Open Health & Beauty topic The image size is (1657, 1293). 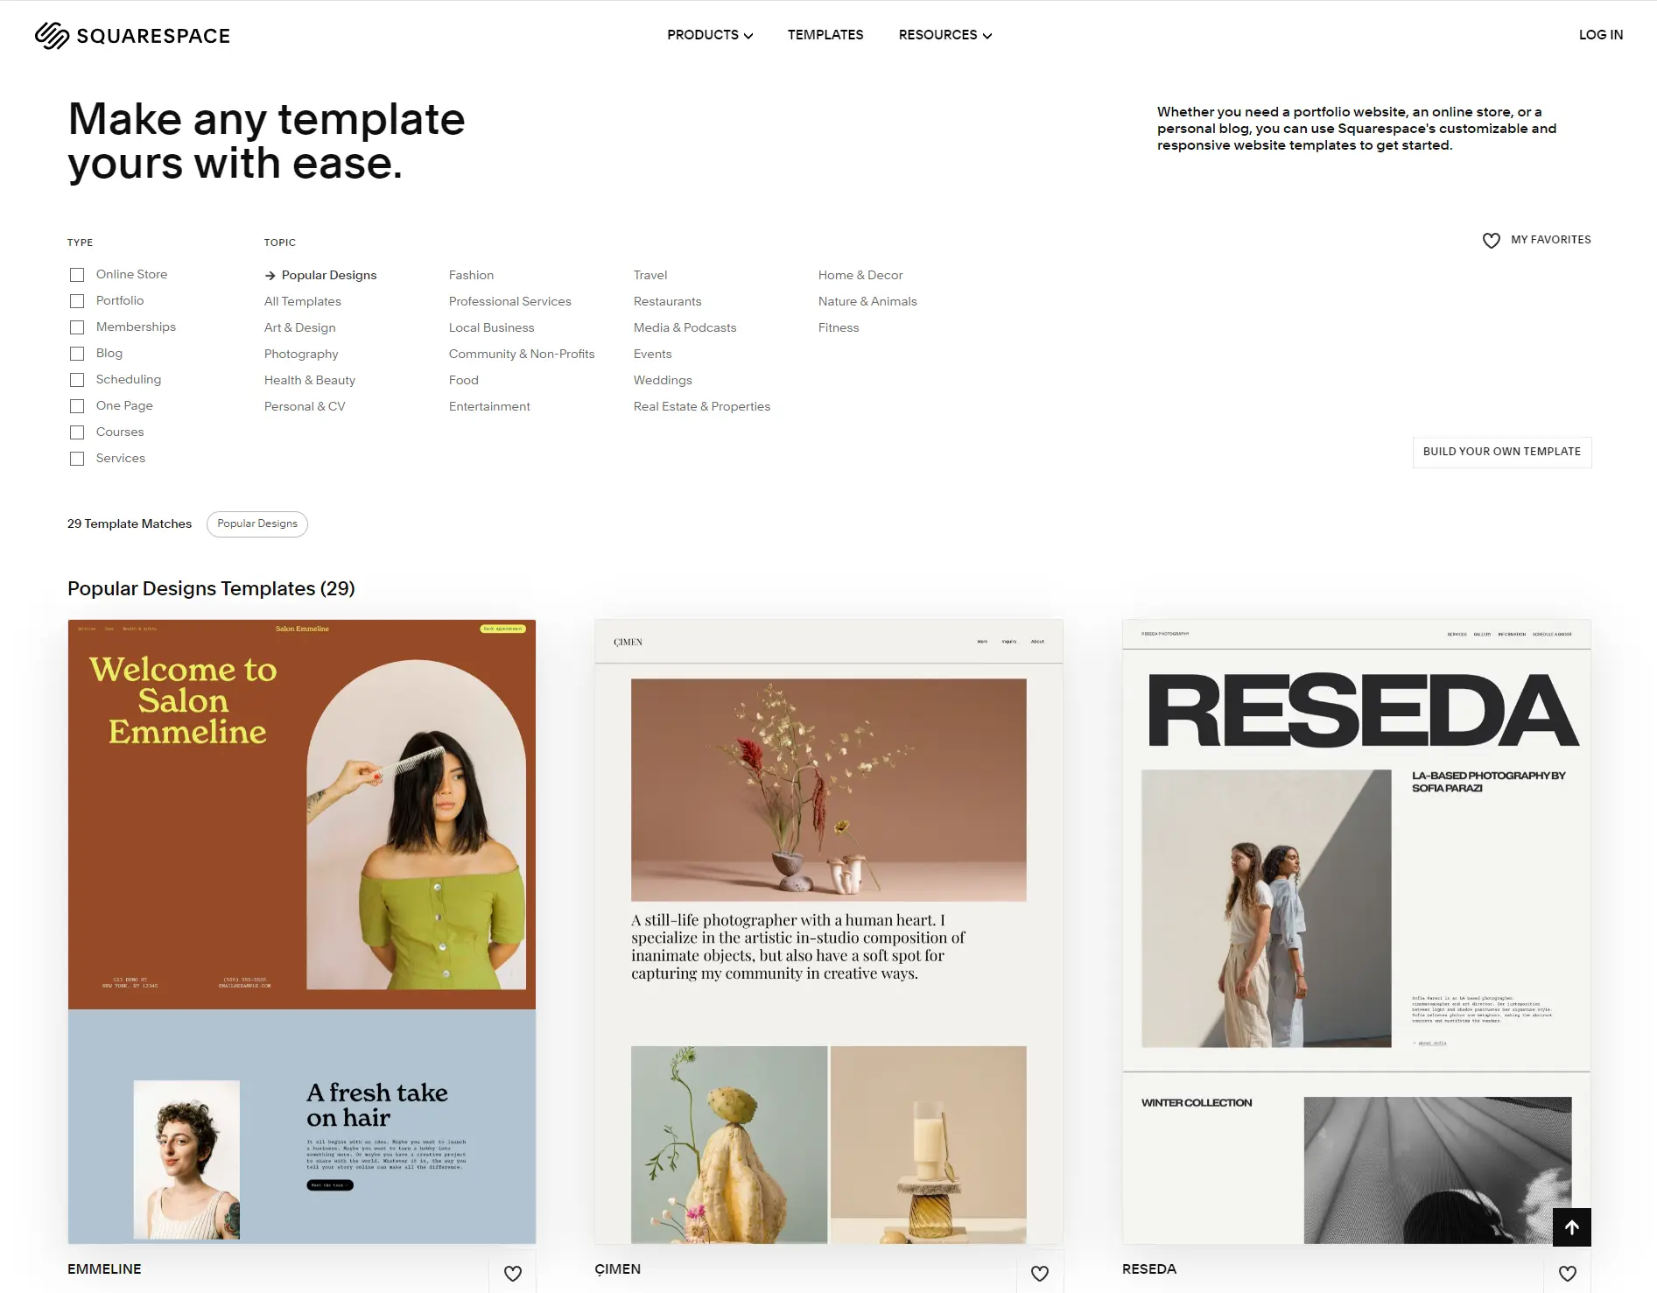coord(310,380)
